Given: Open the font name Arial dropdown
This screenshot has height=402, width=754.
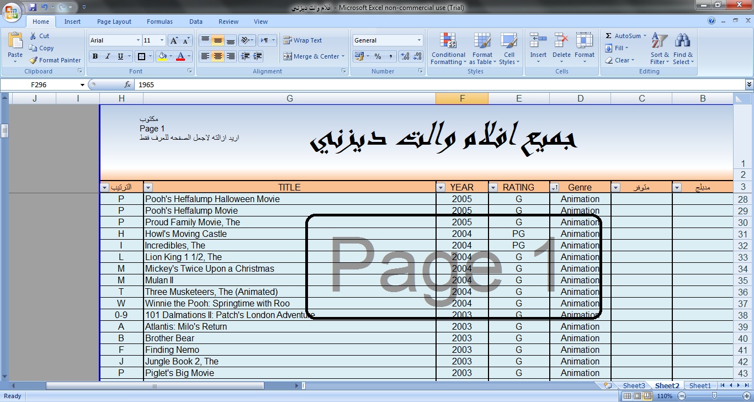Looking at the screenshot, I should point(138,40).
